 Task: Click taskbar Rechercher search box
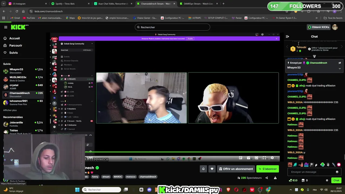click(x=101, y=190)
